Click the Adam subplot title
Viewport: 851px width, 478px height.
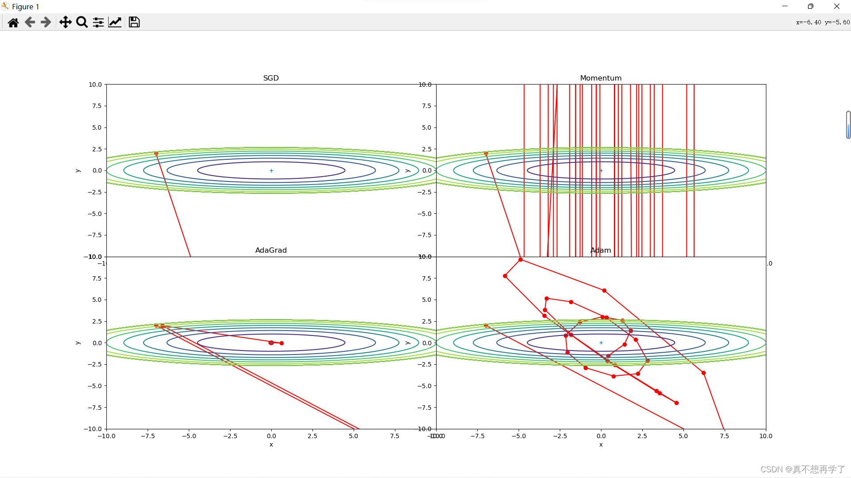(601, 250)
